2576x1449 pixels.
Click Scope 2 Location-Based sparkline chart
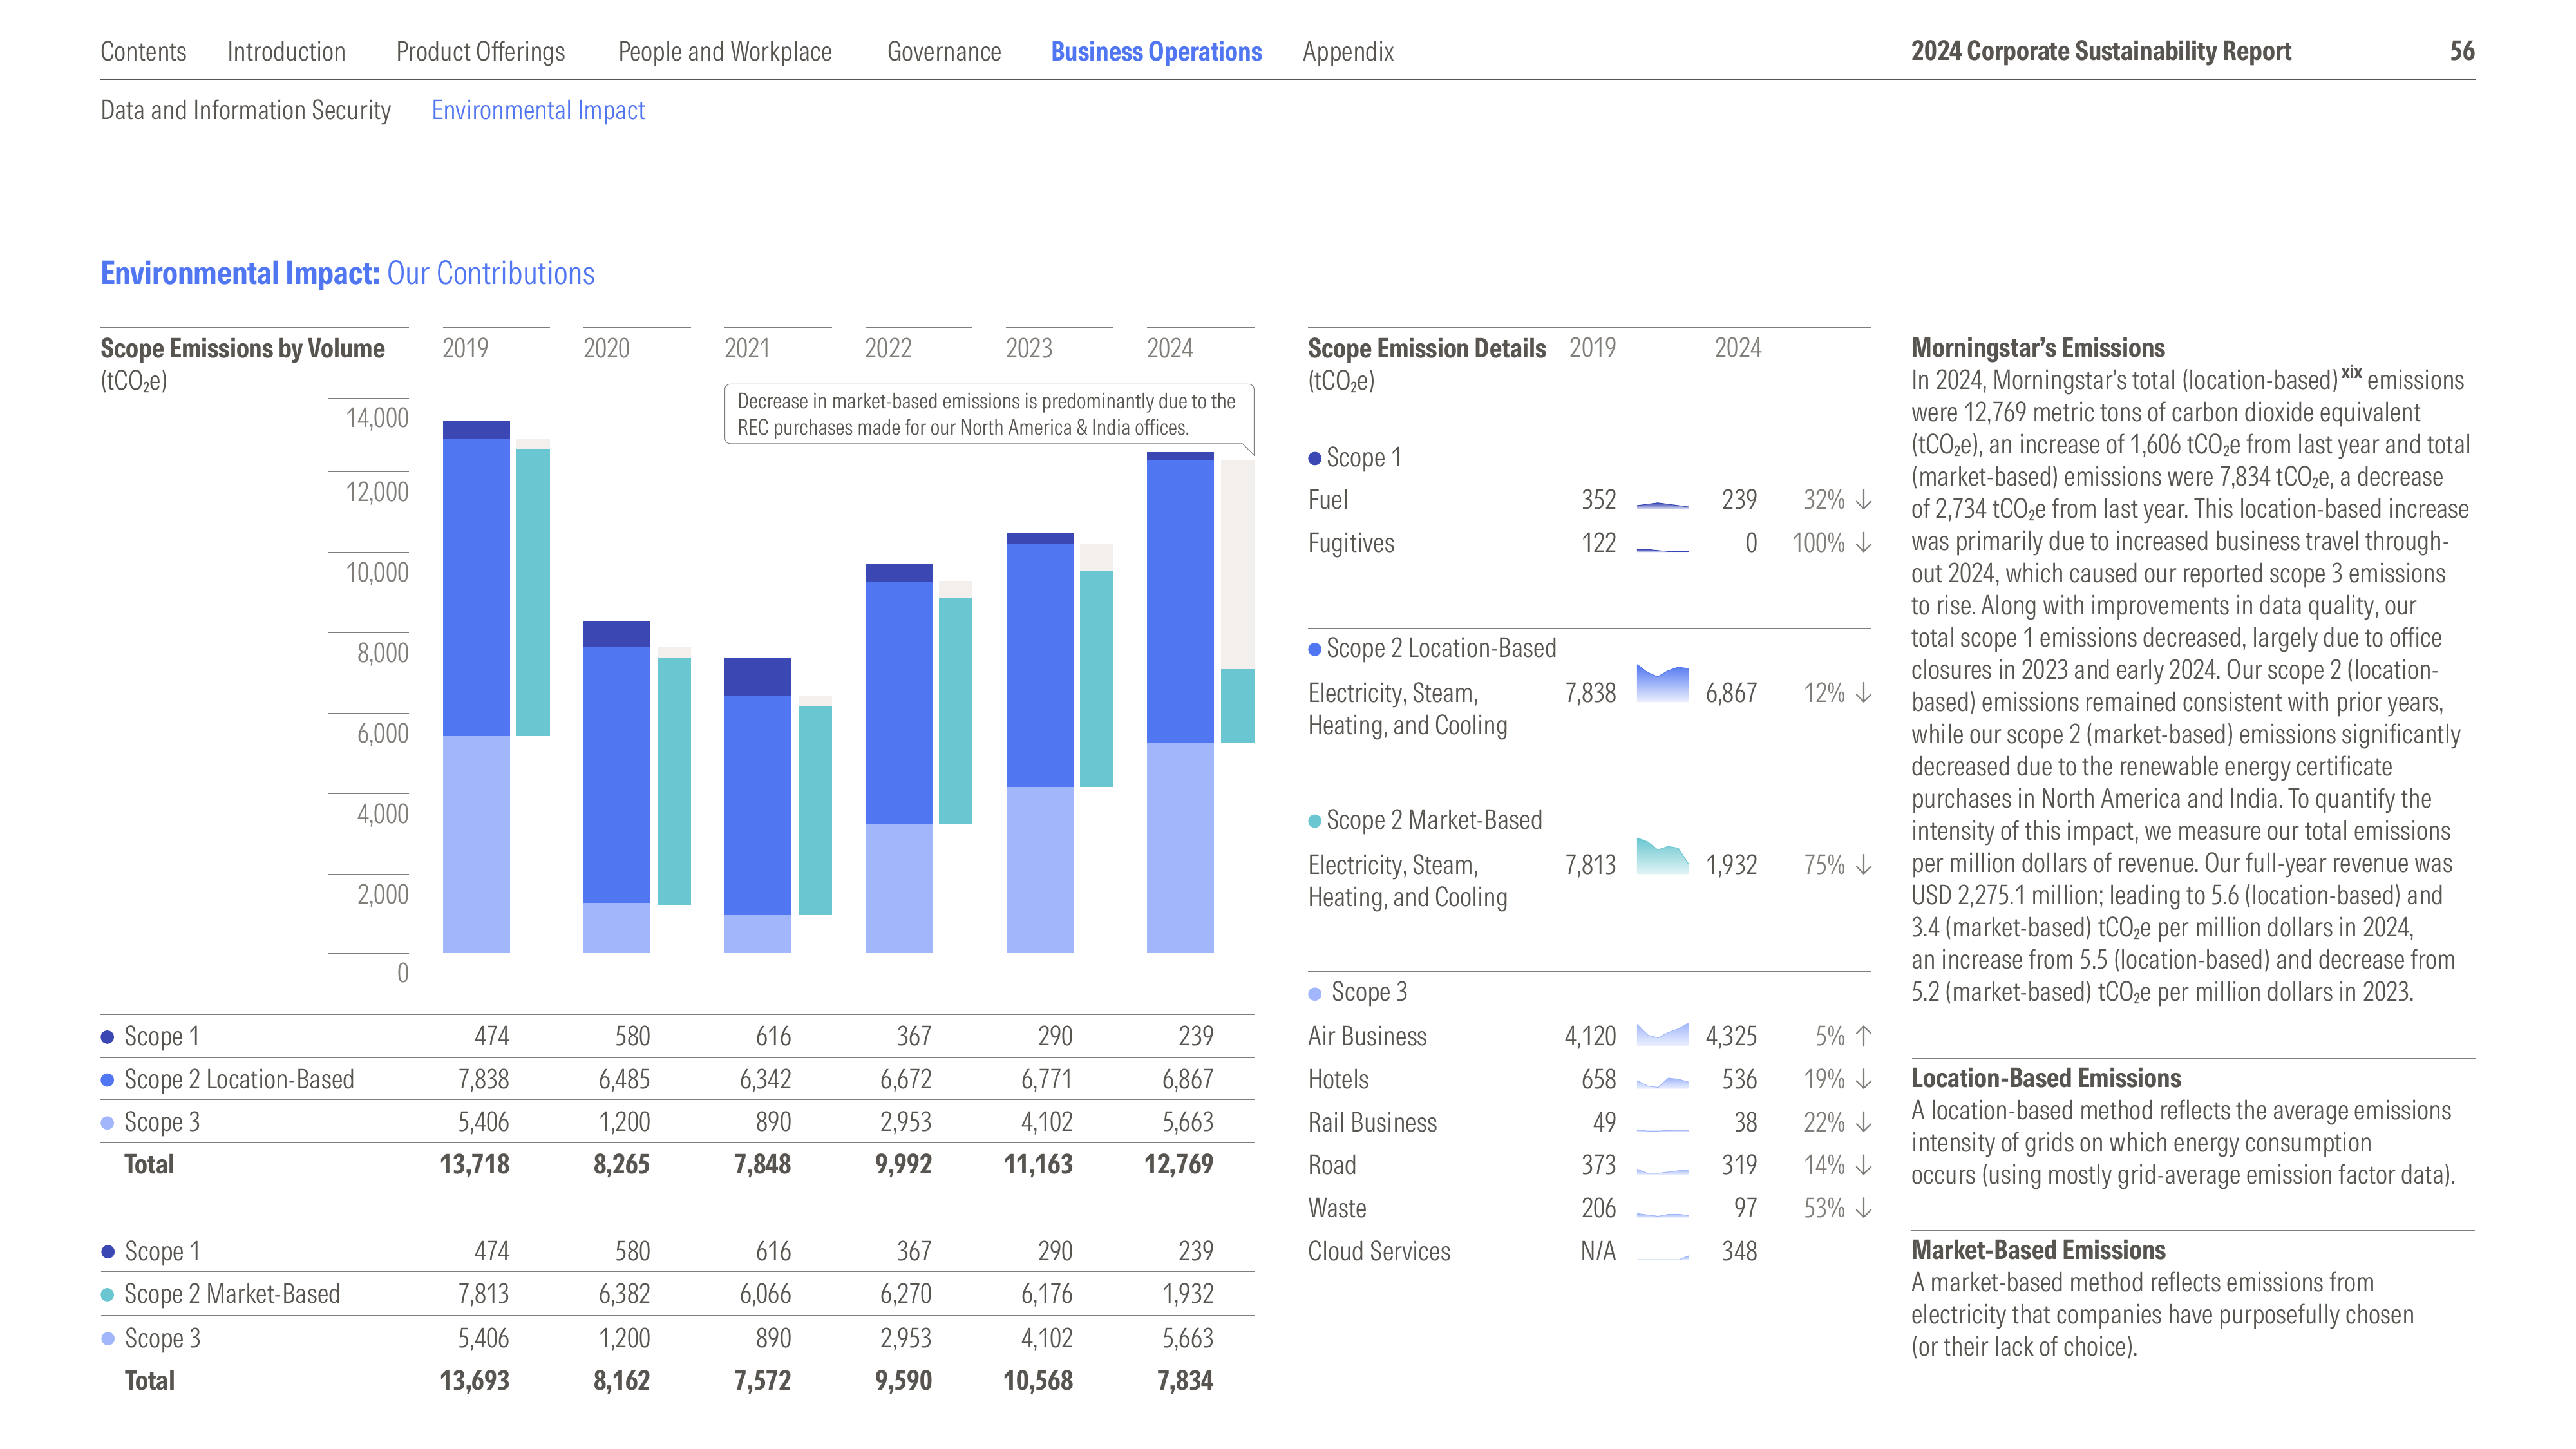point(1662,683)
